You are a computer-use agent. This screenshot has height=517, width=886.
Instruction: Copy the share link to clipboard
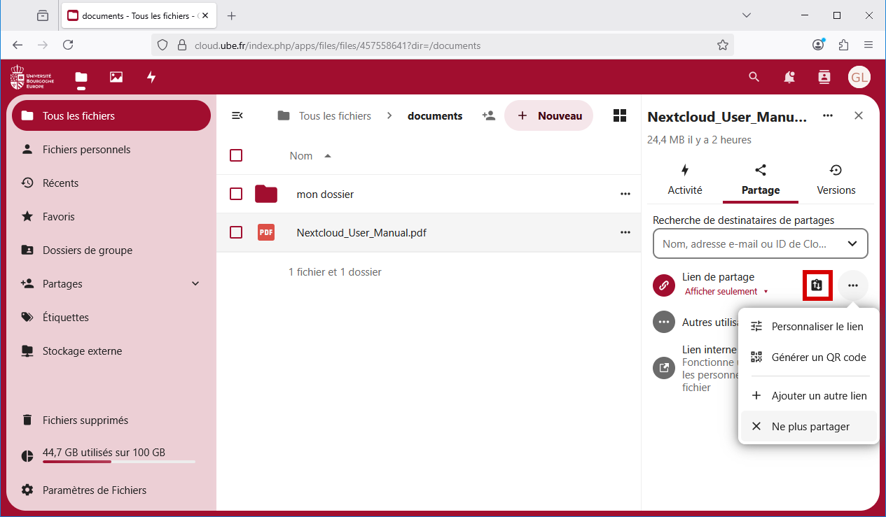pos(817,285)
